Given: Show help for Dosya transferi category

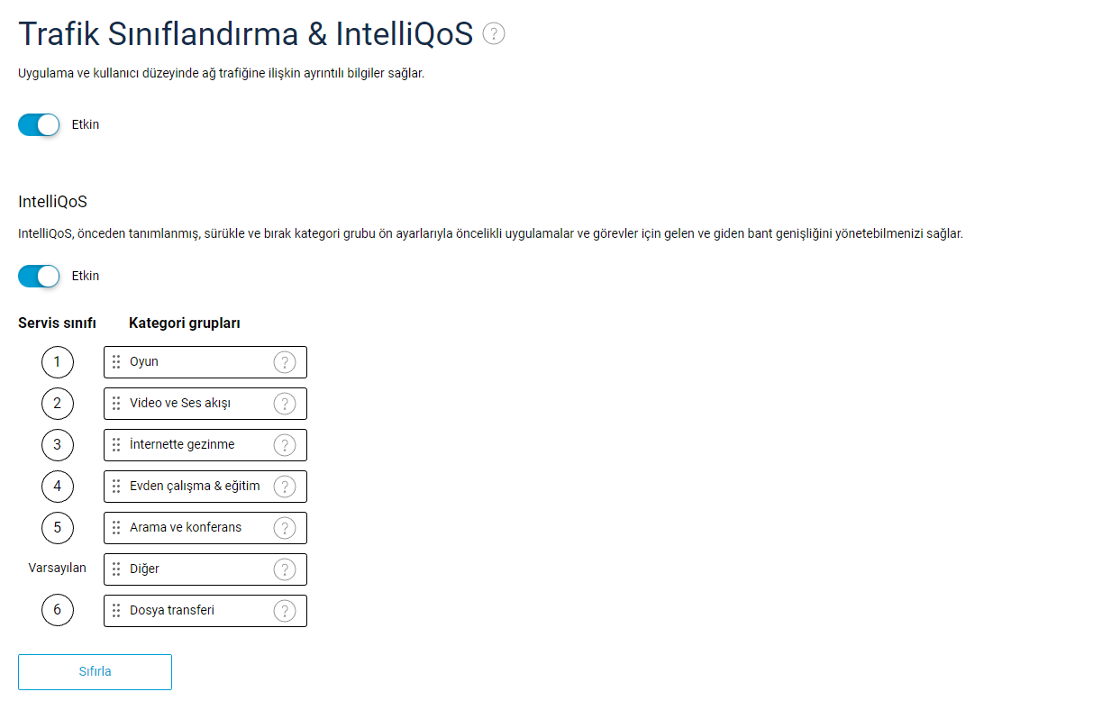Looking at the screenshot, I should pos(284,611).
